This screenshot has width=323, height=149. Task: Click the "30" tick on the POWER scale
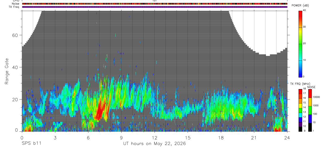point(305,27)
